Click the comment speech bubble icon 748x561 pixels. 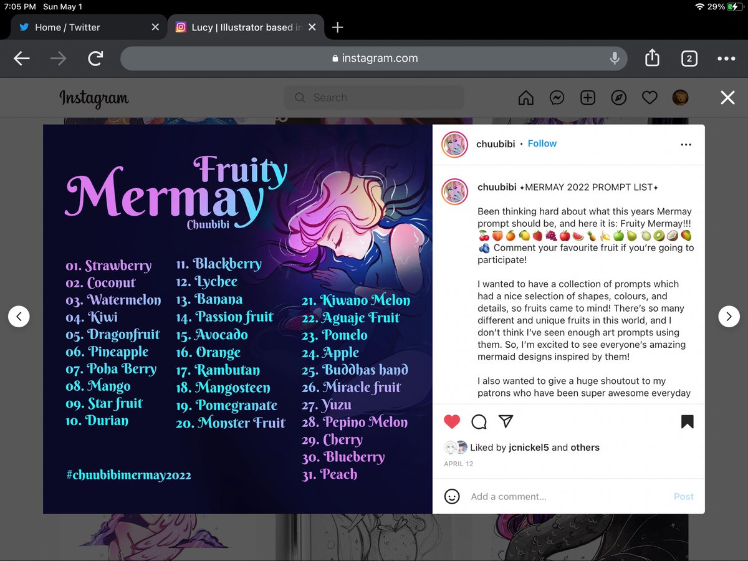point(479,422)
